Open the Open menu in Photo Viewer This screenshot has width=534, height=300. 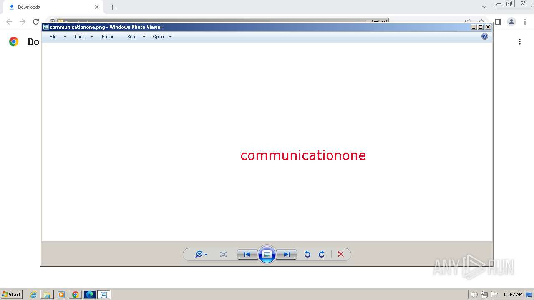158,37
